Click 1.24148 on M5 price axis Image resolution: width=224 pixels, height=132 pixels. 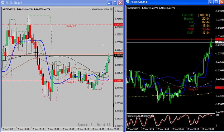119,11
